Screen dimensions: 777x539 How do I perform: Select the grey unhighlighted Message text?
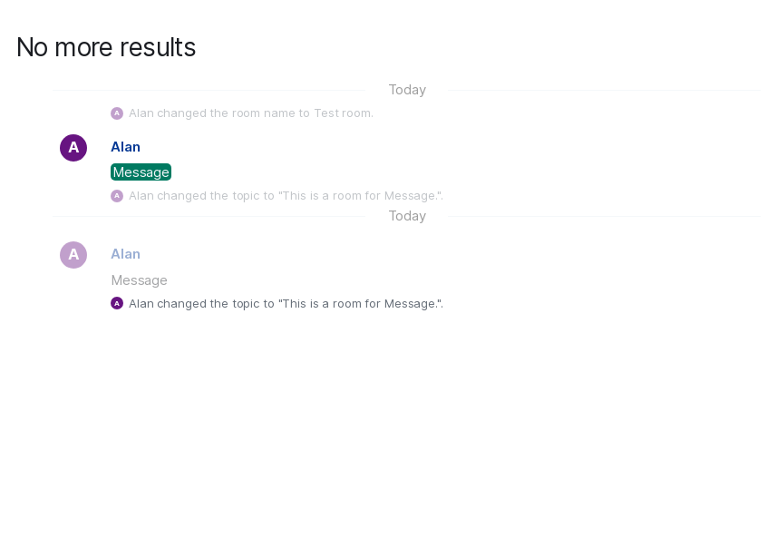coord(139,280)
